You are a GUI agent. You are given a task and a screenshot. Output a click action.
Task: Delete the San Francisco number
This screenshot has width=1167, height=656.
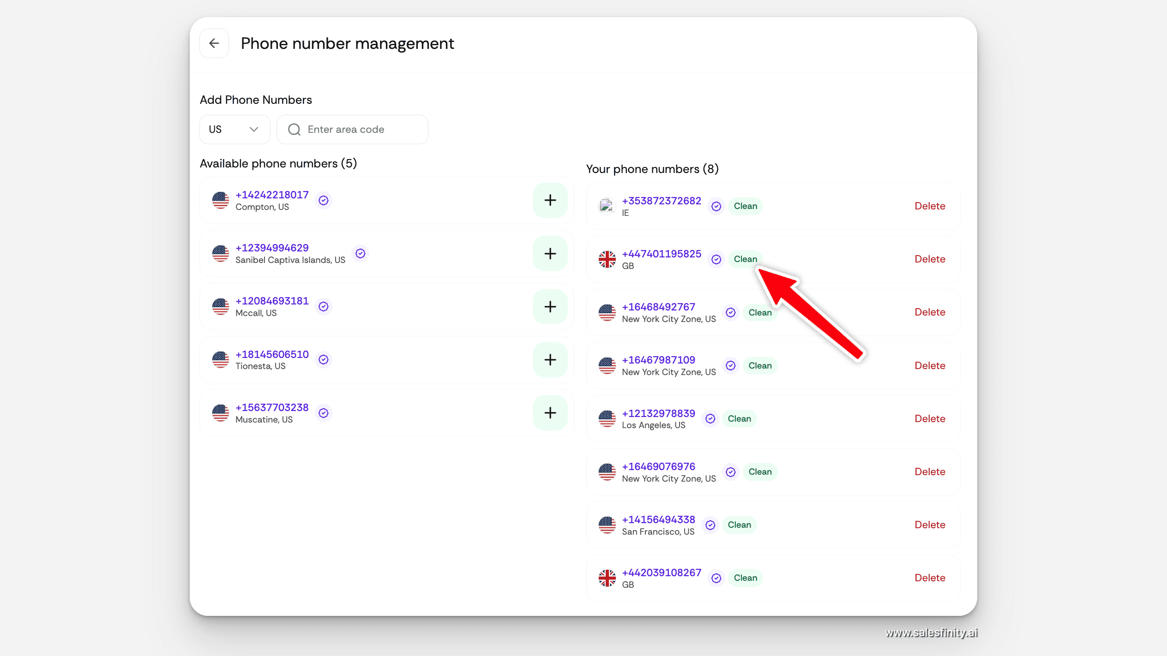point(929,525)
